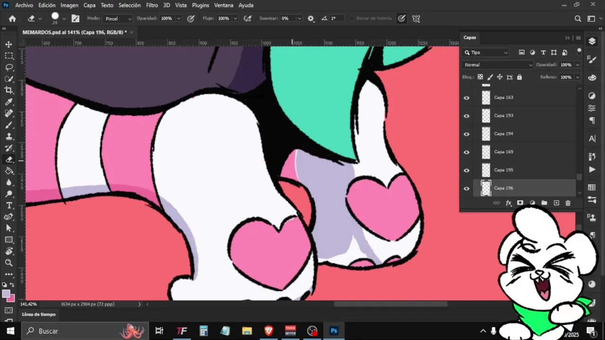The height and width of the screenshot is (340, 605).
Task: Hide layer Capa 163
Action: click(x=467, y=98)
